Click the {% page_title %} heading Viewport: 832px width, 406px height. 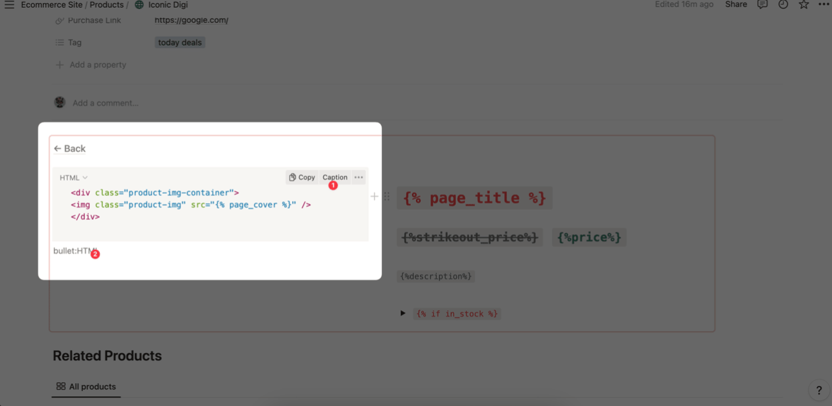[x=475, y=198]
